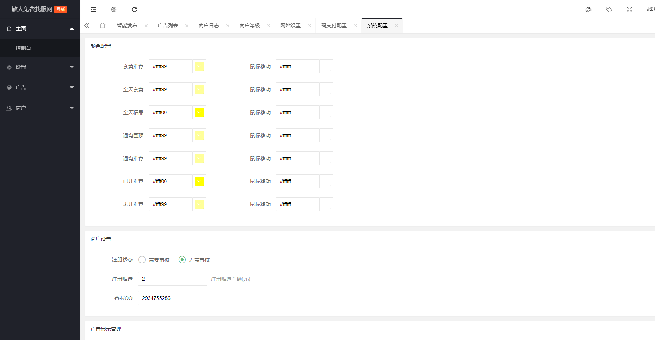Switch to the 智能发布 tab

(127, 26)
